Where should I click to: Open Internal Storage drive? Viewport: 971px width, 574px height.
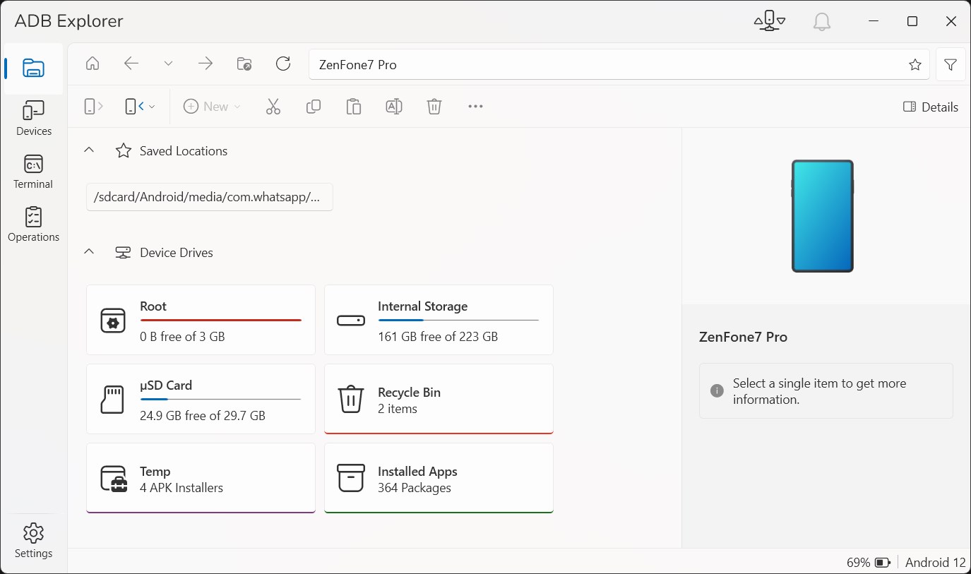[x=439, y=320]
